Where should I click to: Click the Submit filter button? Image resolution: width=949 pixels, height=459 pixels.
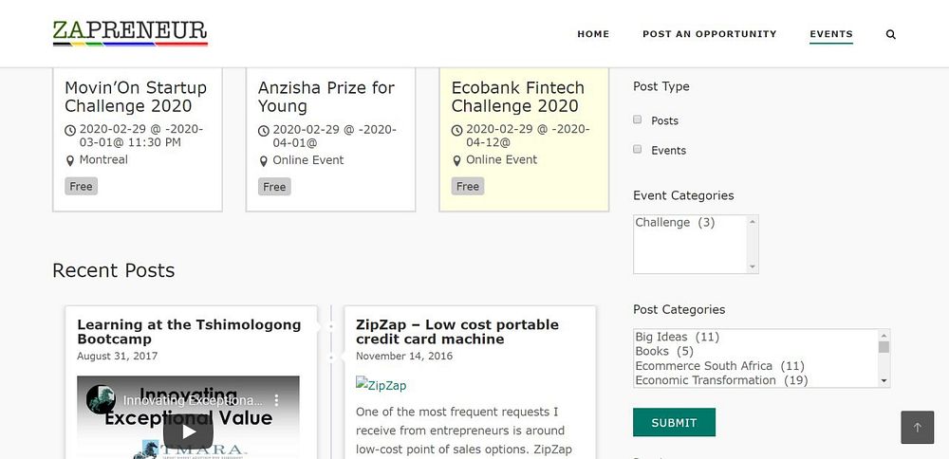pyautogui.click(x=674, y=423)
